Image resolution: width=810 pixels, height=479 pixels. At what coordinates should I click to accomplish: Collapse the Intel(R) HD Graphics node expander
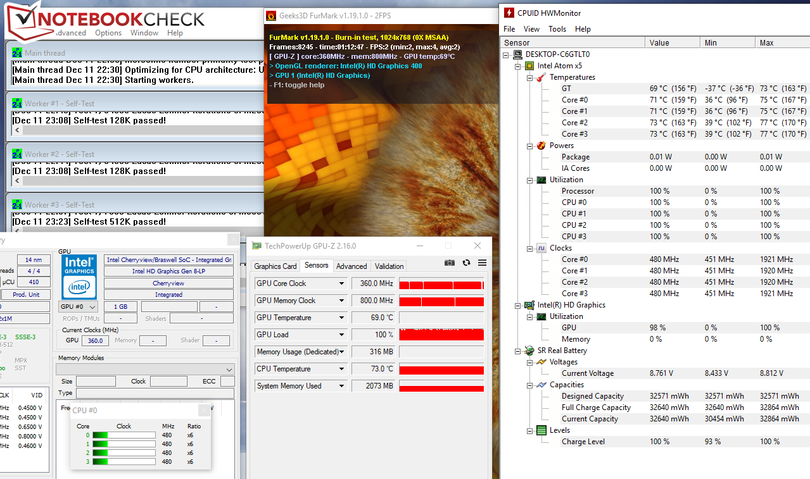518,305
